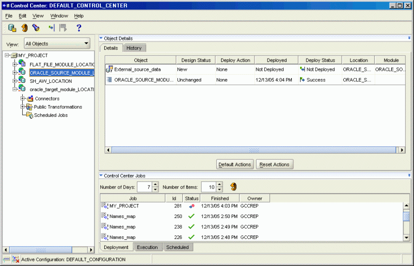Image resolution: width=414 pixels, height=266 pixels.
Task: Click the External_source_data object icon
Action: click(x=109, y=69)
